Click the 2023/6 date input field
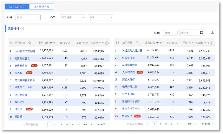The width and height of the screenshot is (223, 134). [x=192, y=33]
